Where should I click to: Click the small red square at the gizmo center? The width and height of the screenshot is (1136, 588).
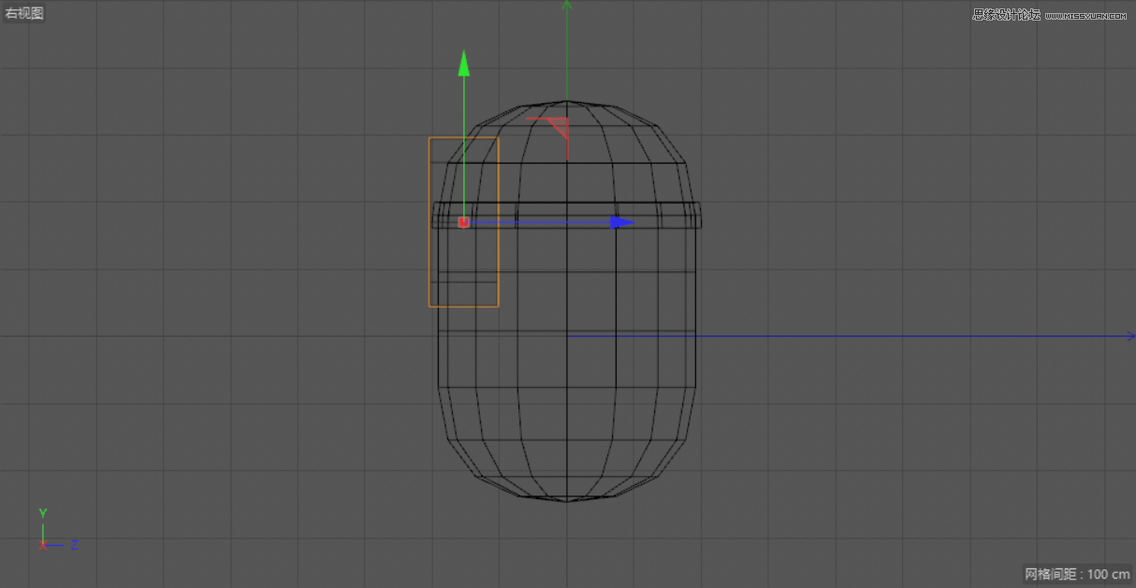click(x=464, y=222)
